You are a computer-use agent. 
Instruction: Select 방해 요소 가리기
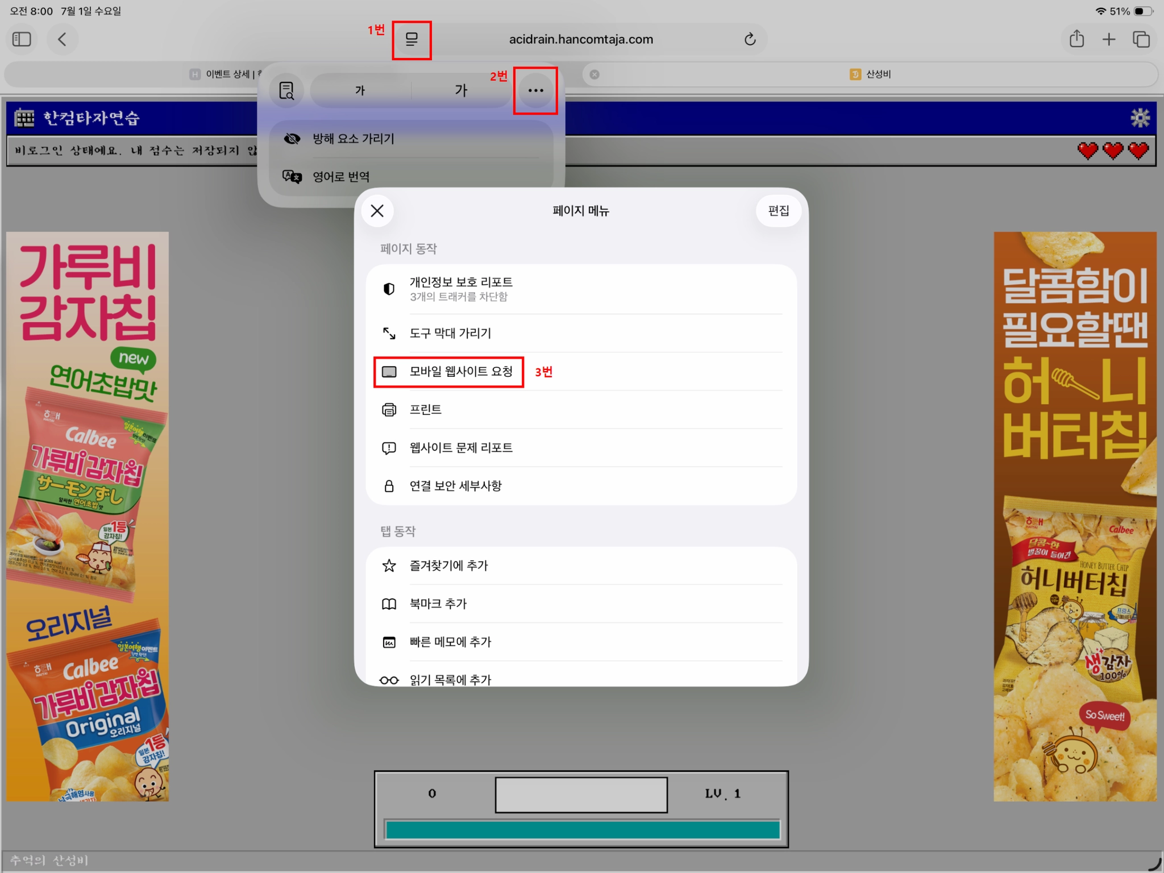(x=410, y=139)
